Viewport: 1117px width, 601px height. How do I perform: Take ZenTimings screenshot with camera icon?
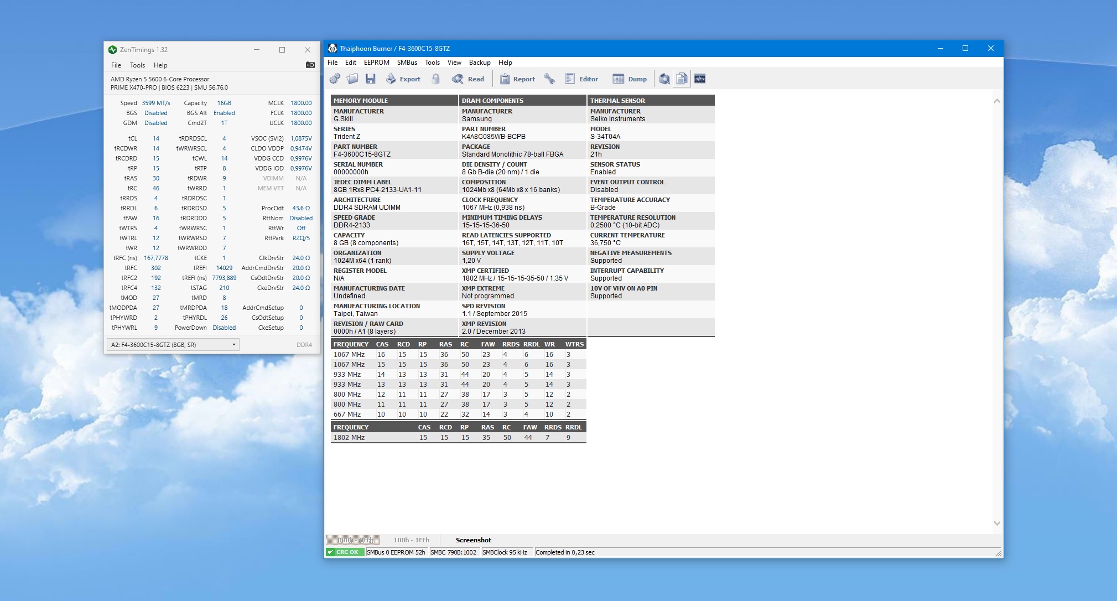pyautogui.click(x=310, y=65)
